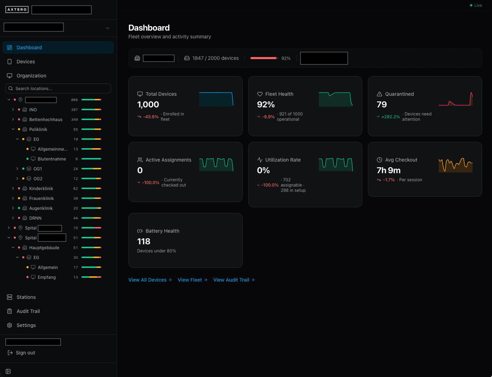
Task: Click the battery icon on Battery Health card
Action: [x=140, y=231]
